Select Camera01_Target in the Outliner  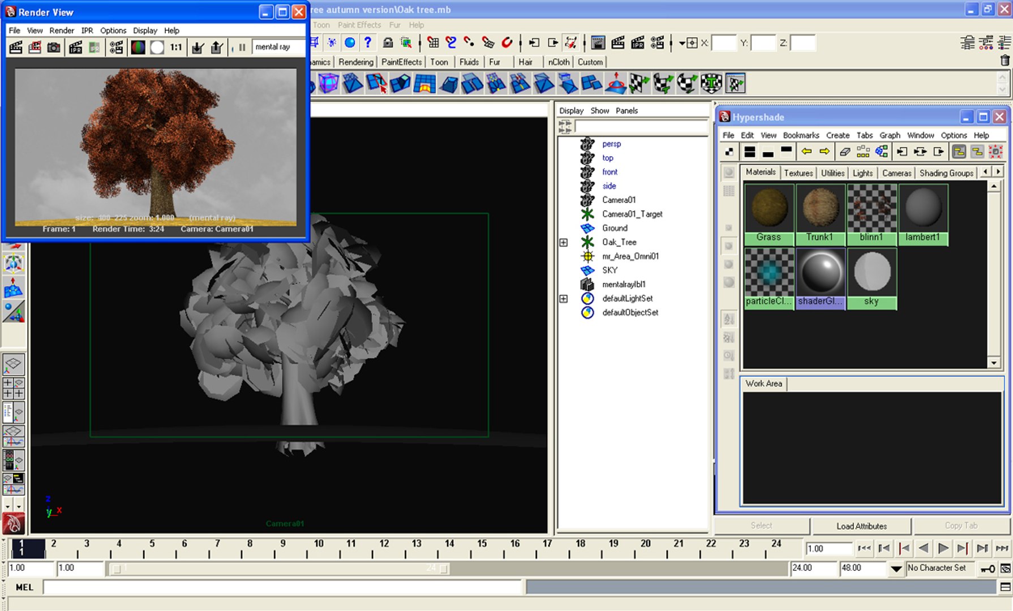coord(632,214)
